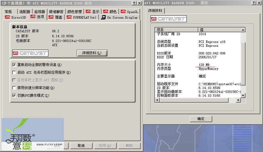Viewport: 263px width, 152px height.
Task: Select the 驱动程序文件 row
Action: click(198, 84)
